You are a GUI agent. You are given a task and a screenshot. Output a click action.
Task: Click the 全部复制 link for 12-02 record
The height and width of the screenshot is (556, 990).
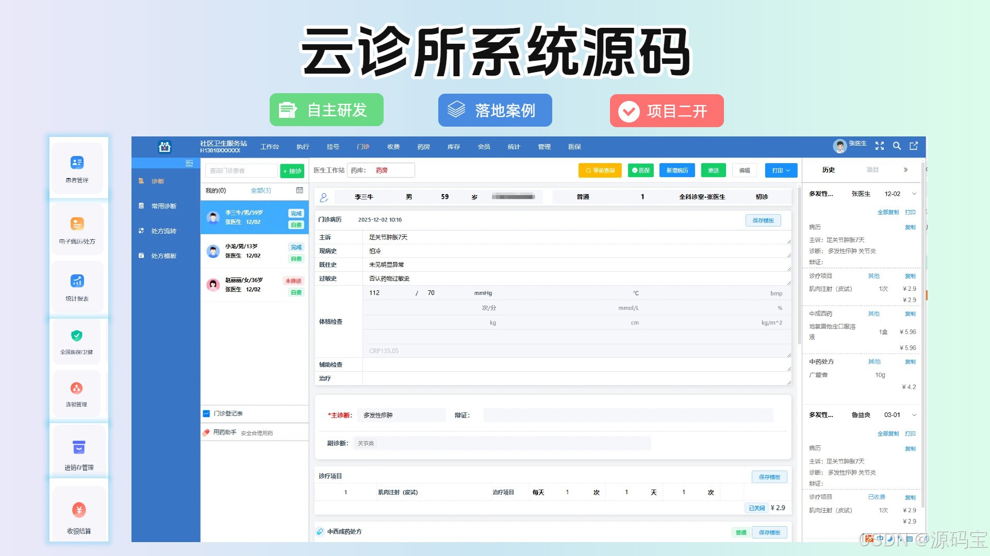tap(887, 212)
